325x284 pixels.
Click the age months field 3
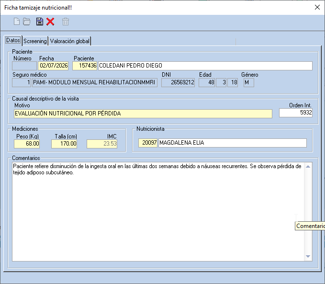point(221,82)
